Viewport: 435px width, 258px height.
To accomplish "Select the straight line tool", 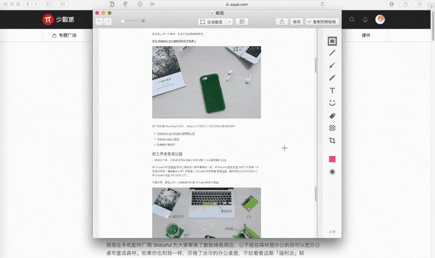I will tap(332, 53).
